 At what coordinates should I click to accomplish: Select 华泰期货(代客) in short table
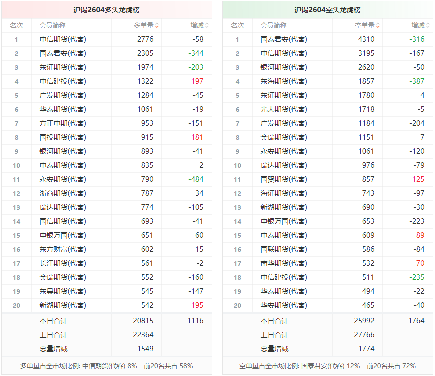(x=284, y=291)
